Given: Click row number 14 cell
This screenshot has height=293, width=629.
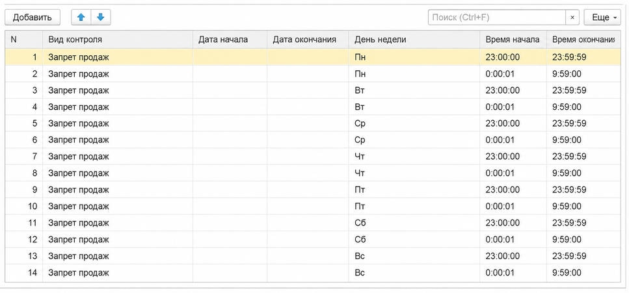Looking at the screenshot, I should tap(23, 273).
